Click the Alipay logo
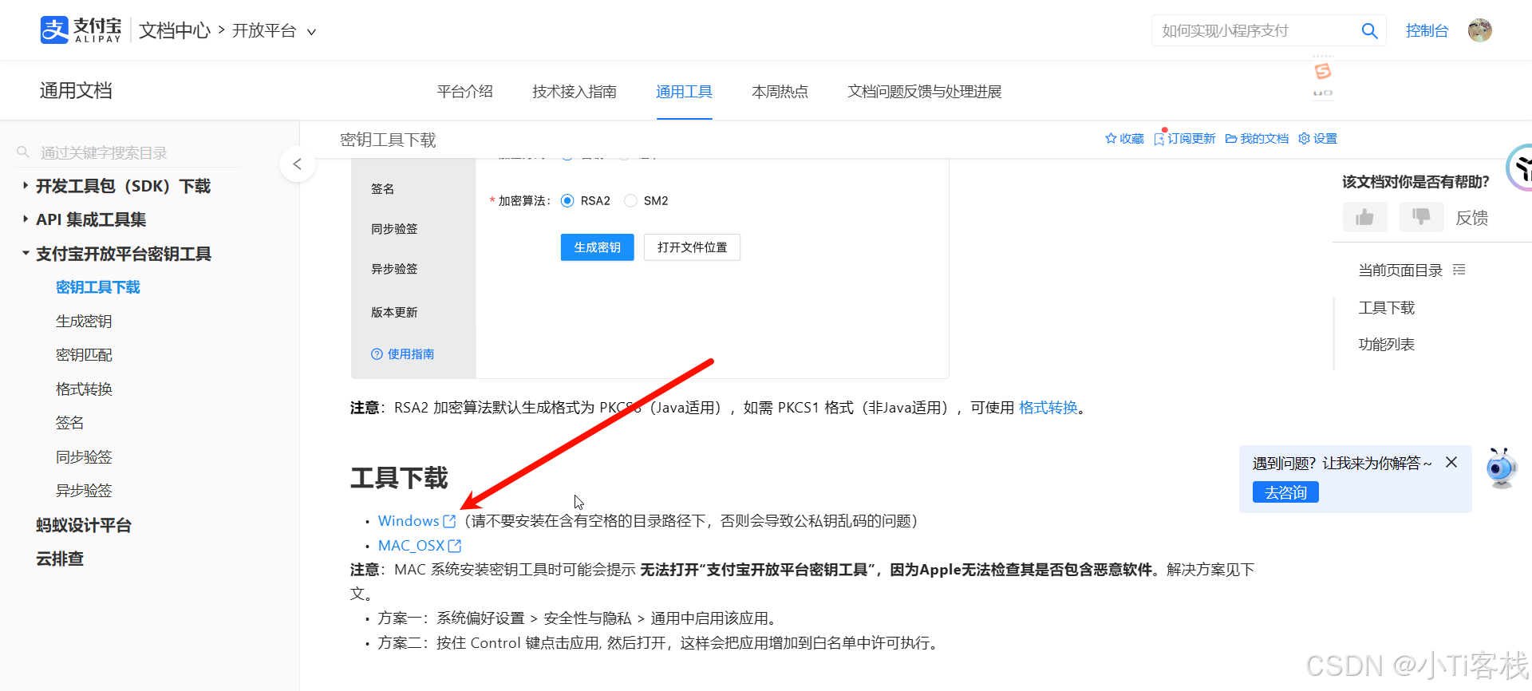 pyautogui.click(x=81, y=30)
